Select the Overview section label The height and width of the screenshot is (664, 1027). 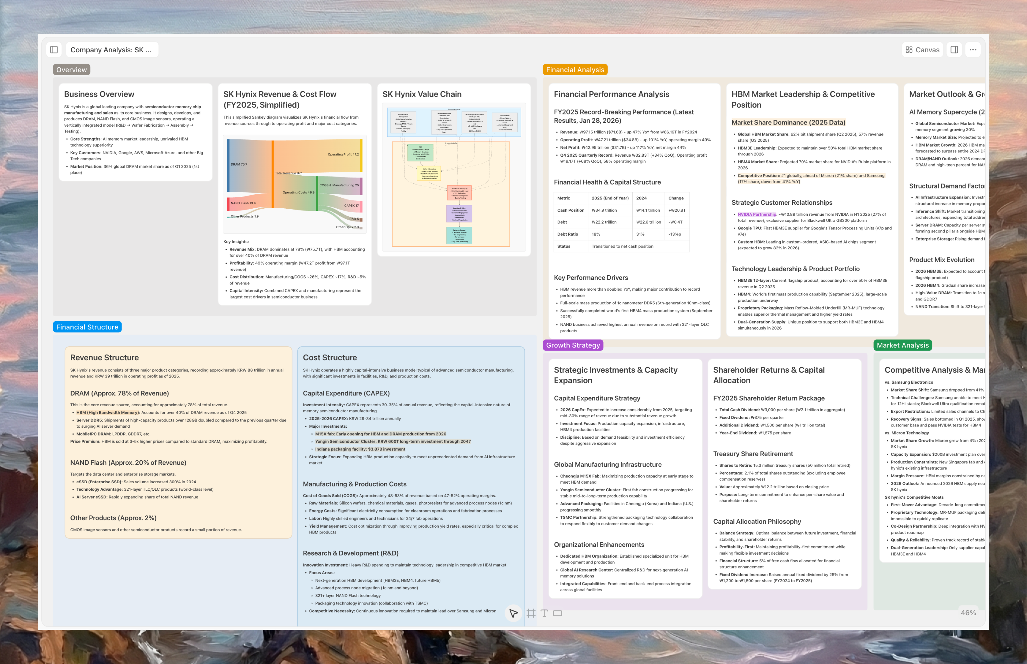click(x=72, y=70)
